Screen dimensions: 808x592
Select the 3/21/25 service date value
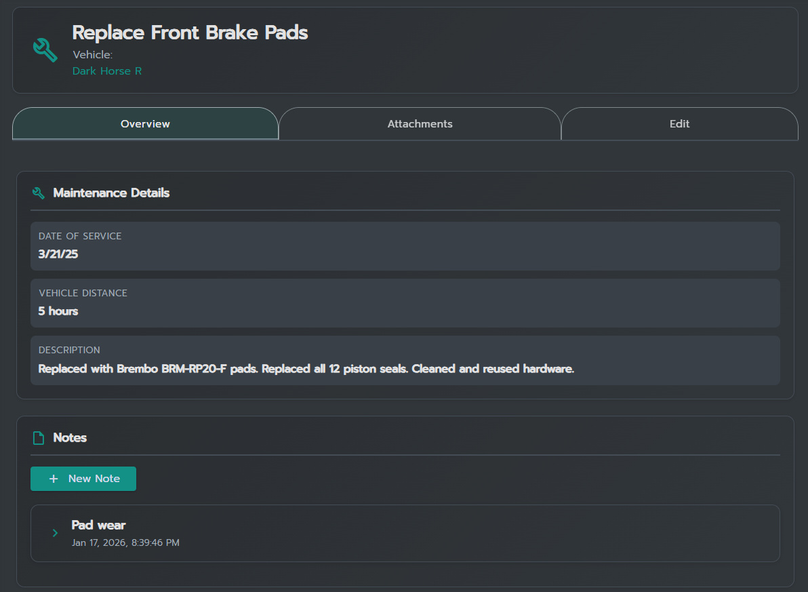[x=58, y=254]
